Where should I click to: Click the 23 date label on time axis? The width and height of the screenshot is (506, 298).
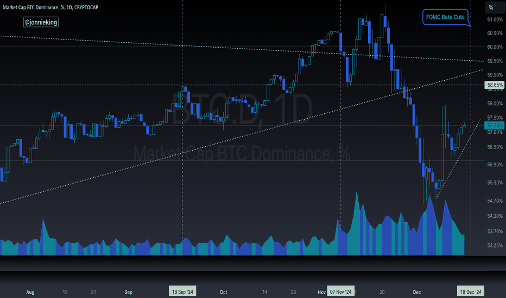[x=293, y=292]
